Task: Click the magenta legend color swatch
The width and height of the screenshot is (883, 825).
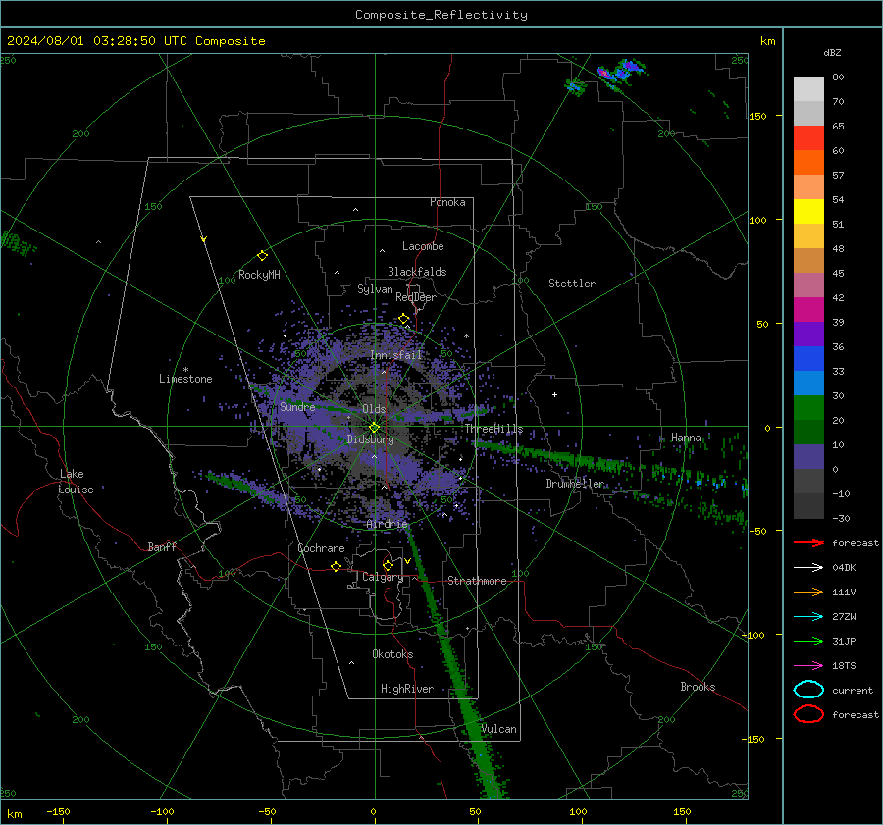Action: [x=808, y=310]
